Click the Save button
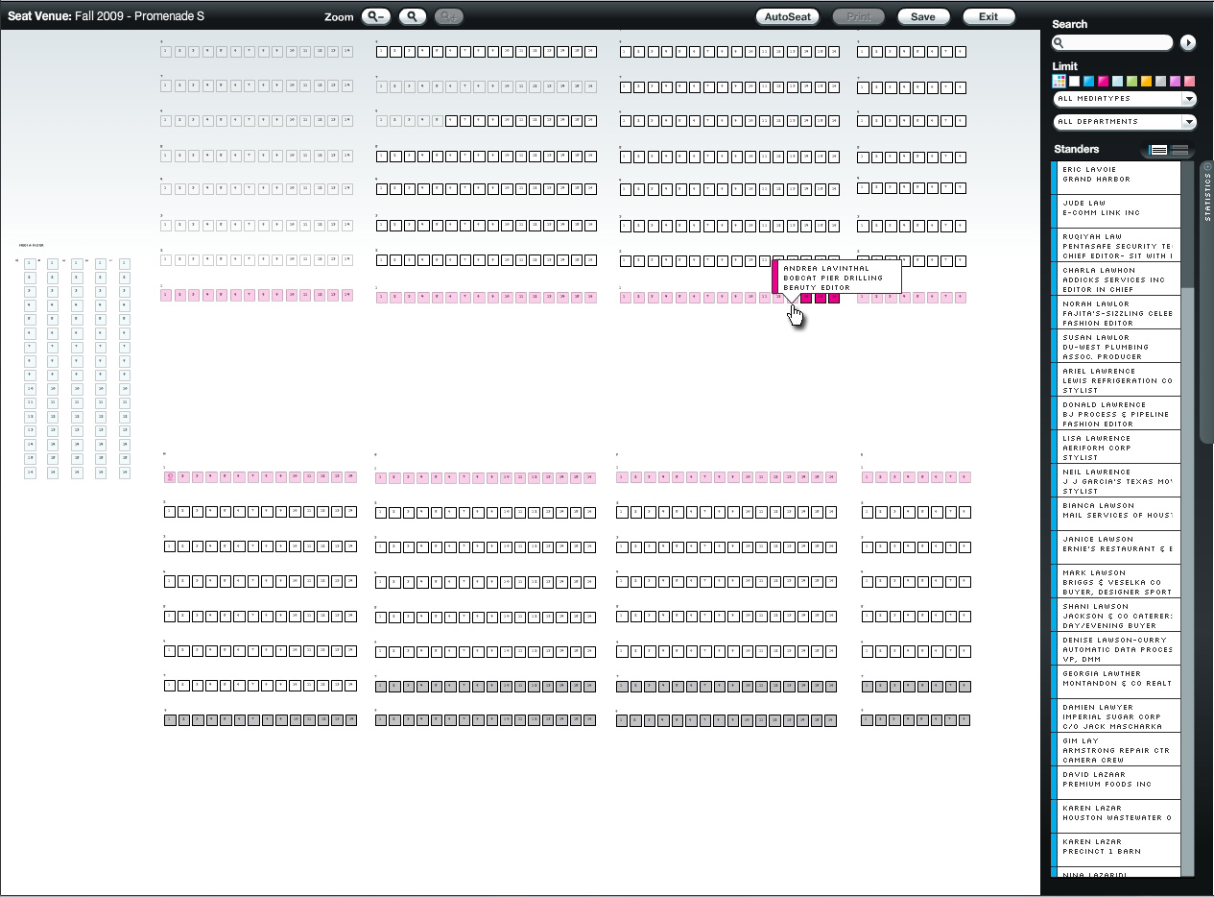 923,16
